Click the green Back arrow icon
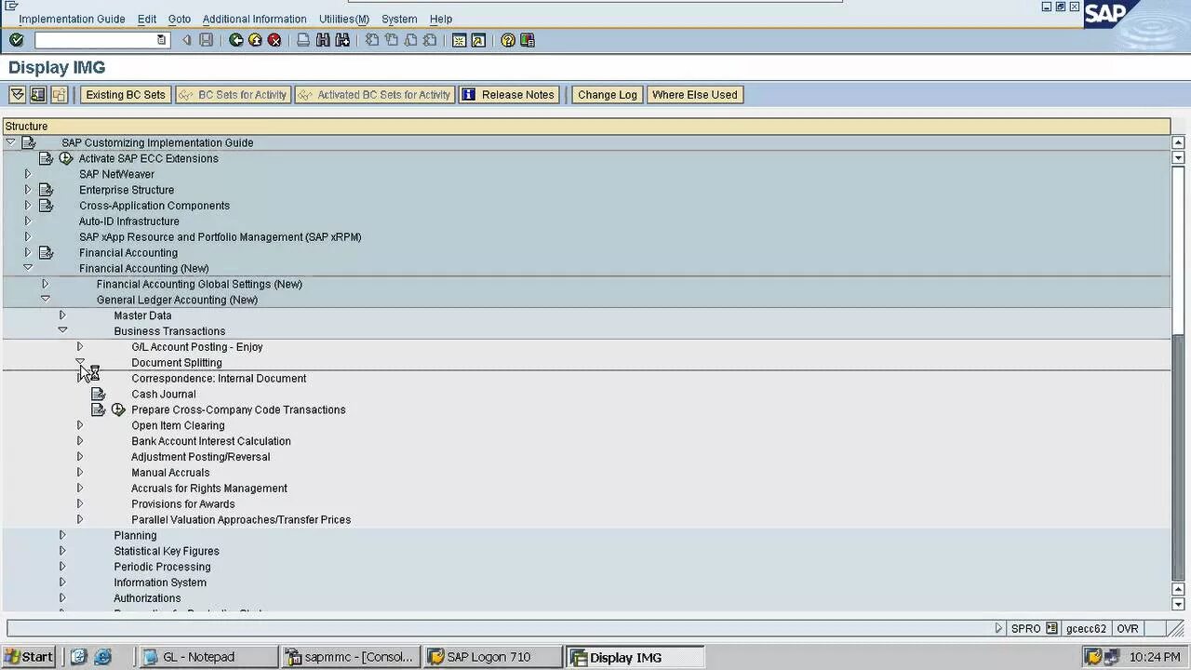 (x=236, y=40)
